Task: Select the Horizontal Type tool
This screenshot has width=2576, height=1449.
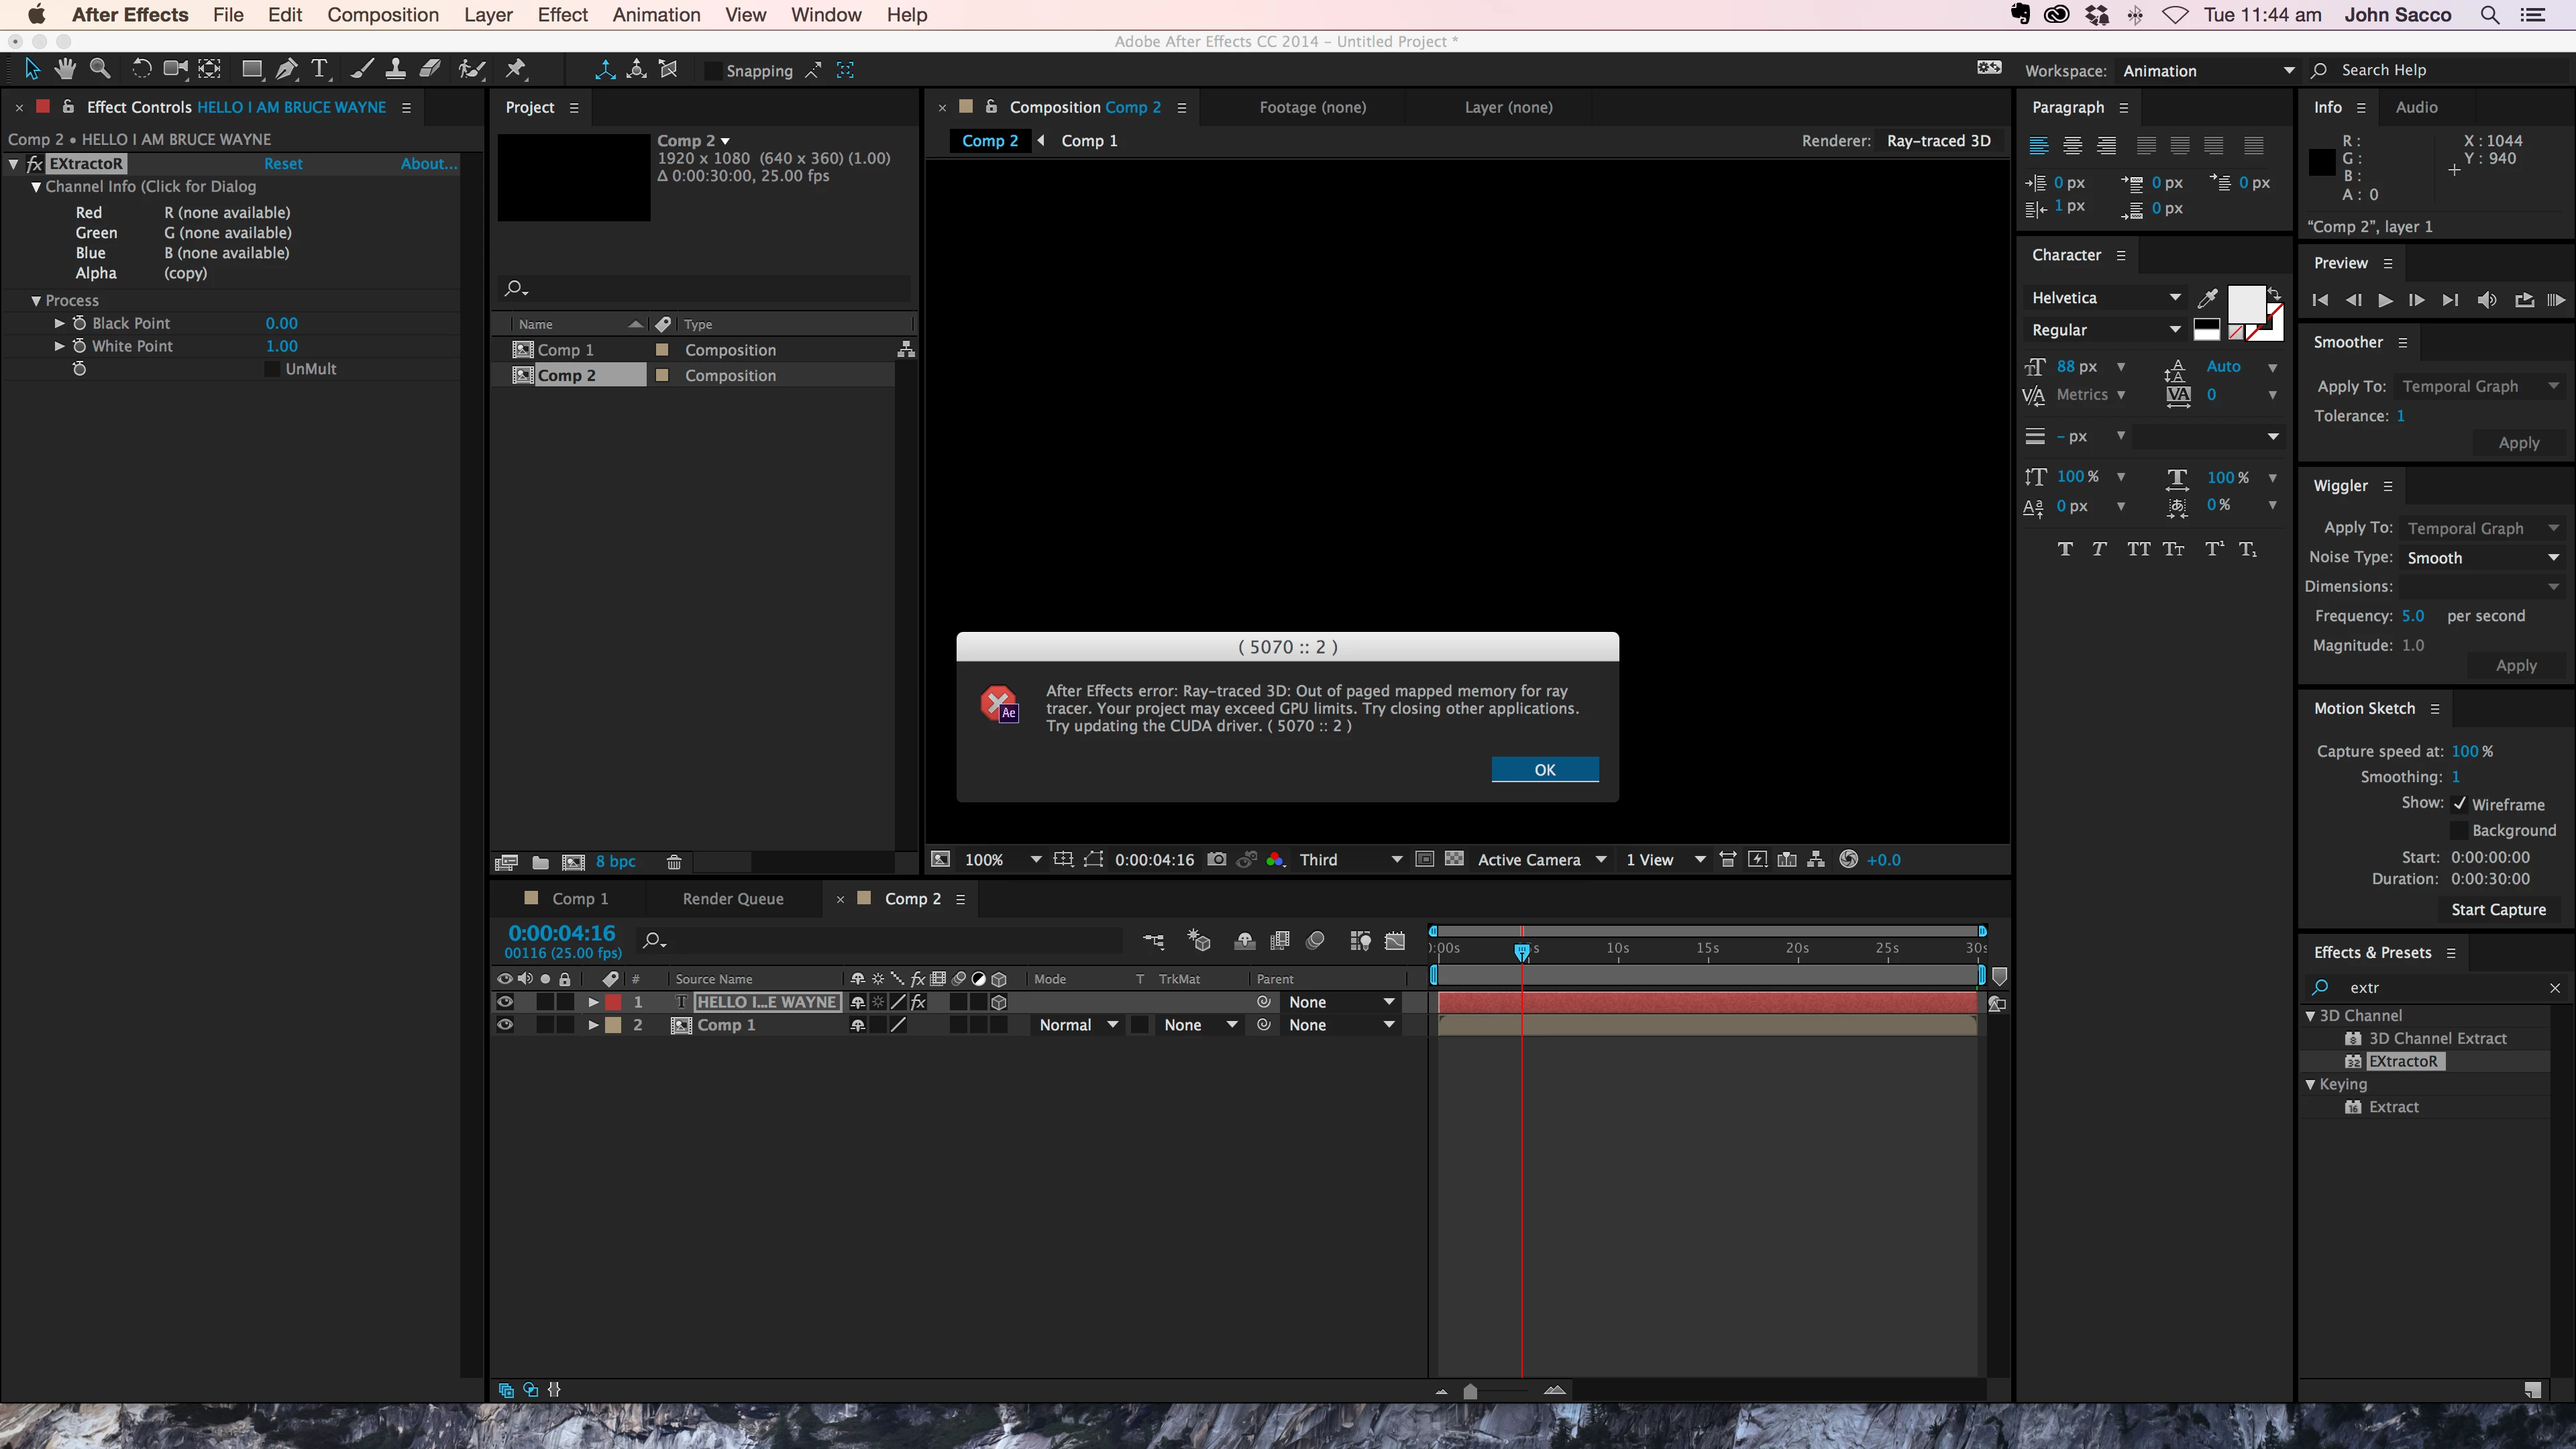Action: point(320,69)
